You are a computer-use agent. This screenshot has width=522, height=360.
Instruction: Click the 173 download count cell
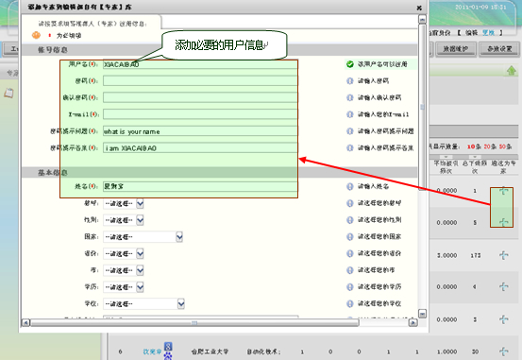coord(475,255)
